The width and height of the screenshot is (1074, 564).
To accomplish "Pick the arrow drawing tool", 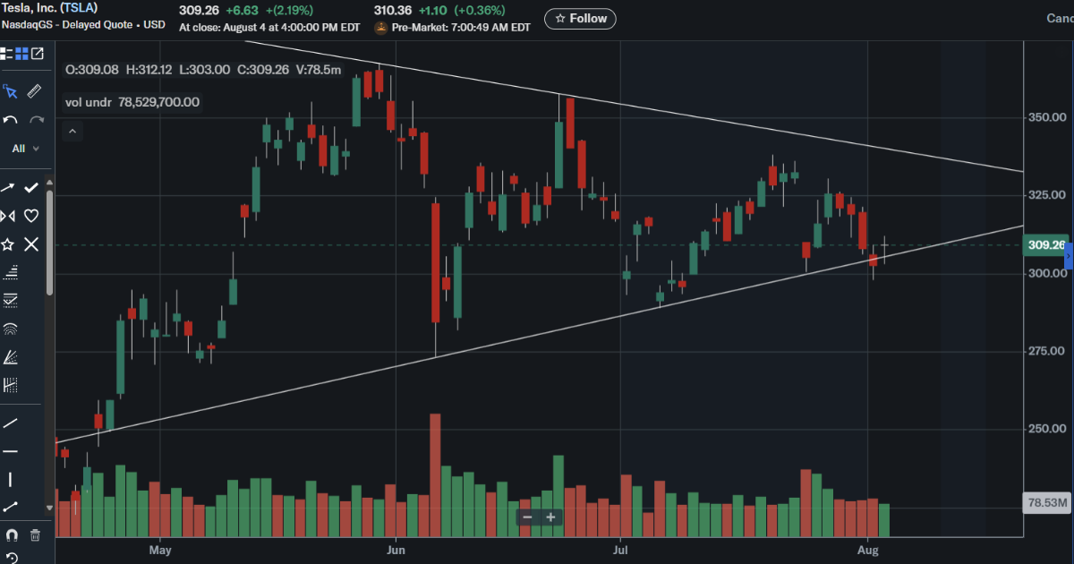I will point(8,187).
